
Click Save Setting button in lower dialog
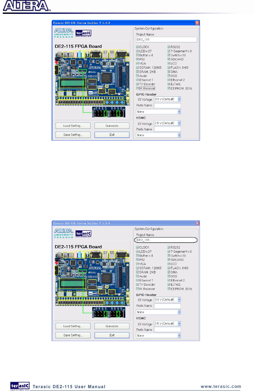coord(73,335)
